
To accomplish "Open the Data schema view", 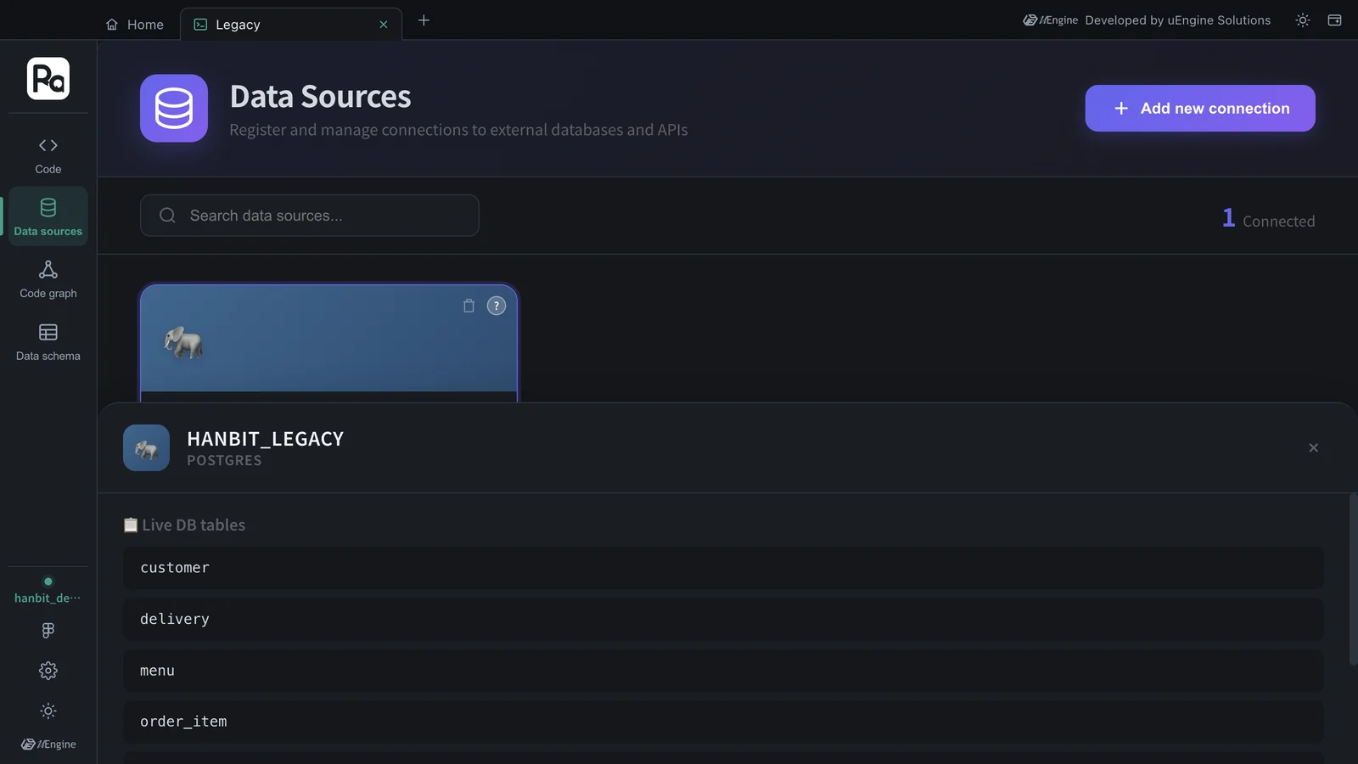I will point(48,342).
